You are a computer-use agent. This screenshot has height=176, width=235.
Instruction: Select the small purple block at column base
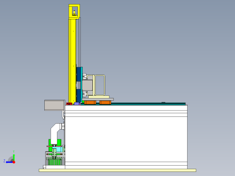(x=77, y=104)
